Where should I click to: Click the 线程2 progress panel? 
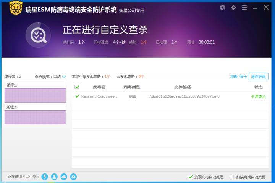(x=35, y=114)
